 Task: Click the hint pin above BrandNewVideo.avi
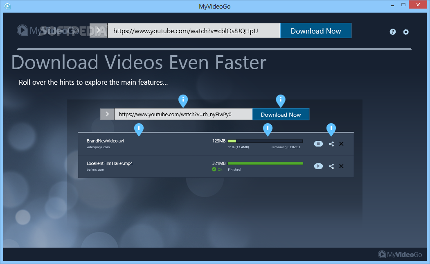click(139, 129)
